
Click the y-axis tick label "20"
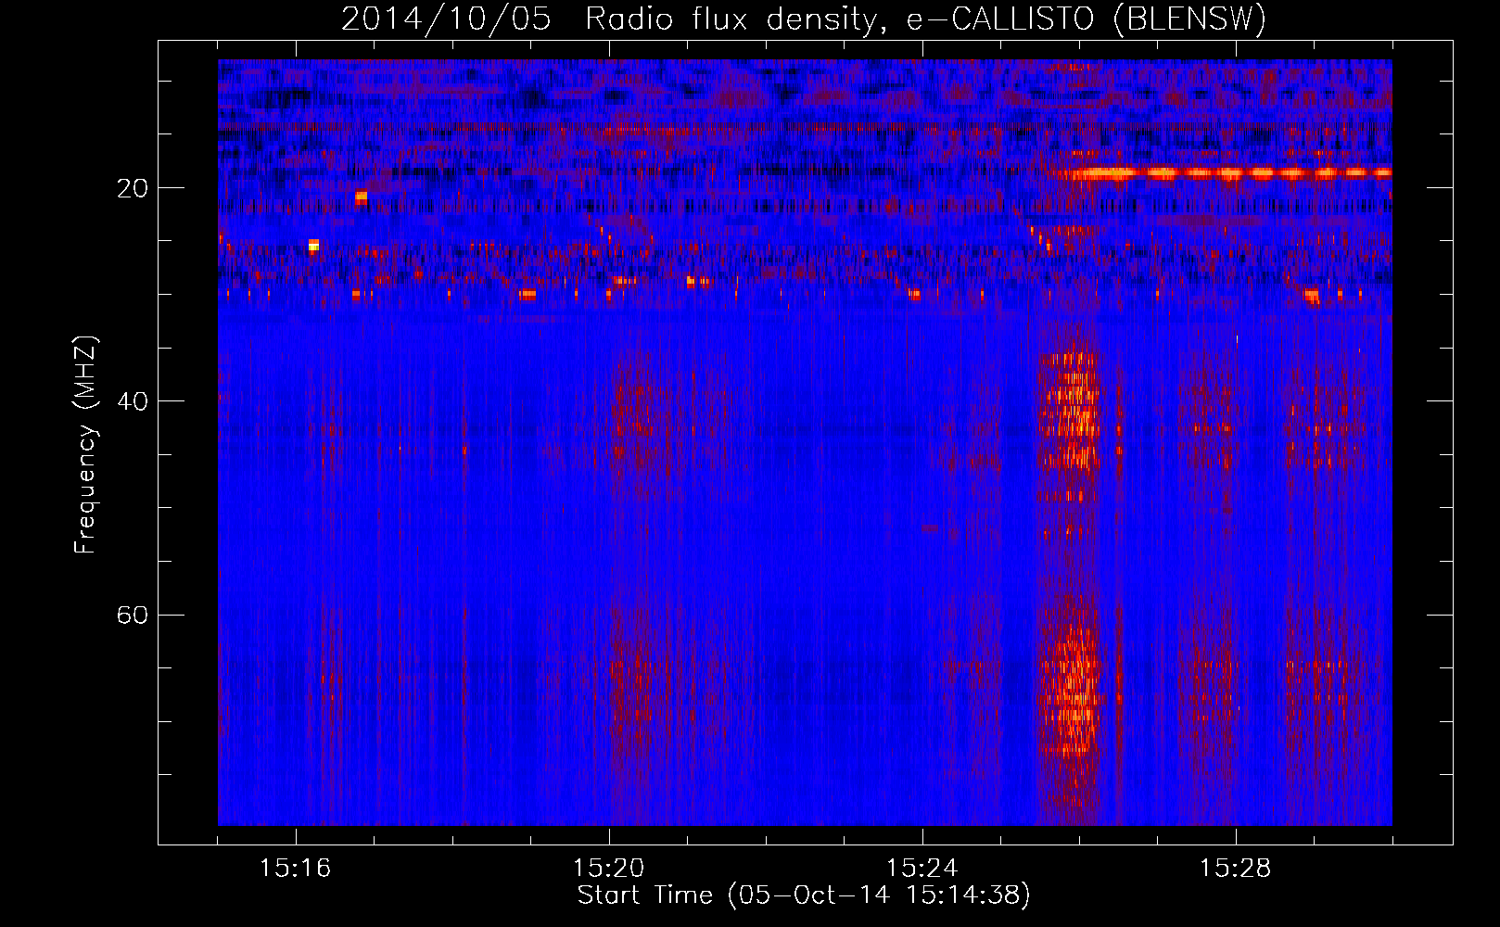pos(133,188)
